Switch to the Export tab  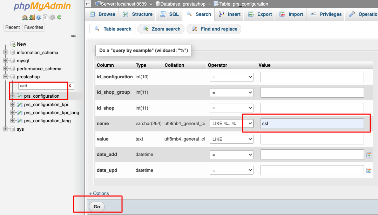tap(260, 14)
